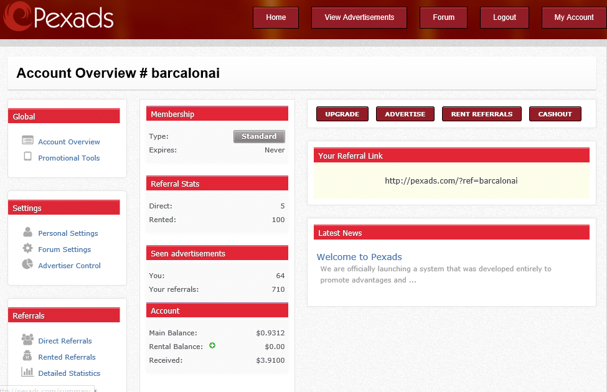Click the Detailed Statistics bar chart icon
607x392 pixels.
pos(27,371)
